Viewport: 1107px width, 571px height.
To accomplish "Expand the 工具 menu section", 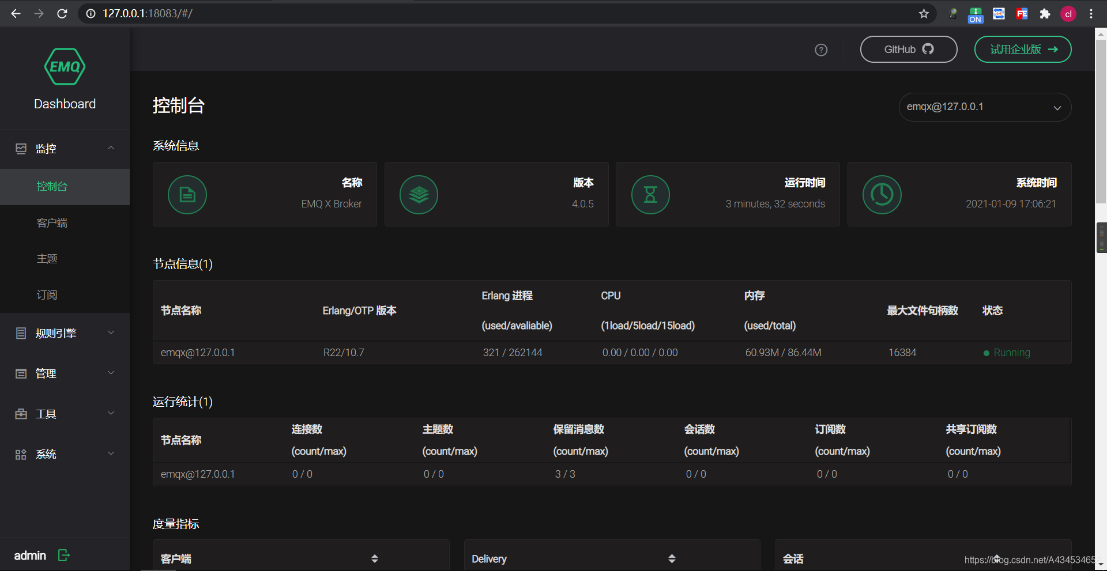I will coord(111,413).
